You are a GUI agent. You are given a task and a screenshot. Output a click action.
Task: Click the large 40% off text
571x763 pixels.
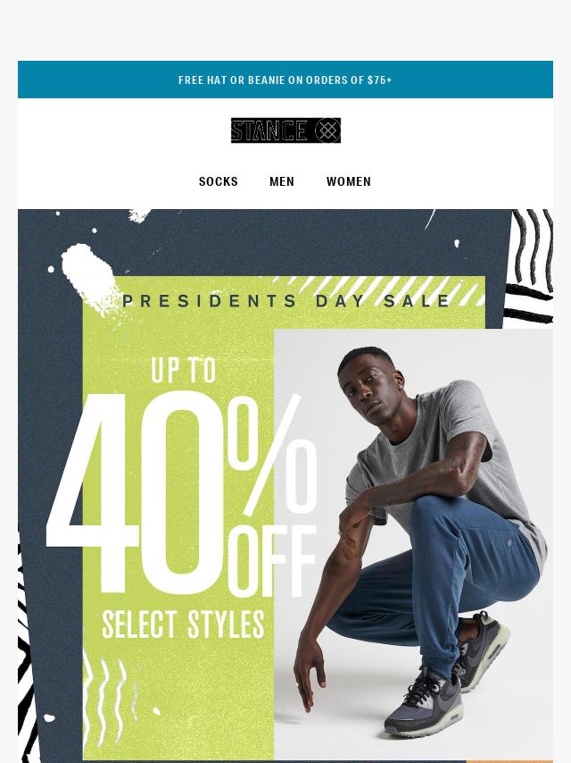tap(182, 491)
